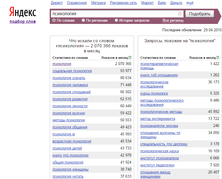The height and width of the screenshot is (179, 222).
Task: Open 'психология м' keyword link
Action: [64, 134]
